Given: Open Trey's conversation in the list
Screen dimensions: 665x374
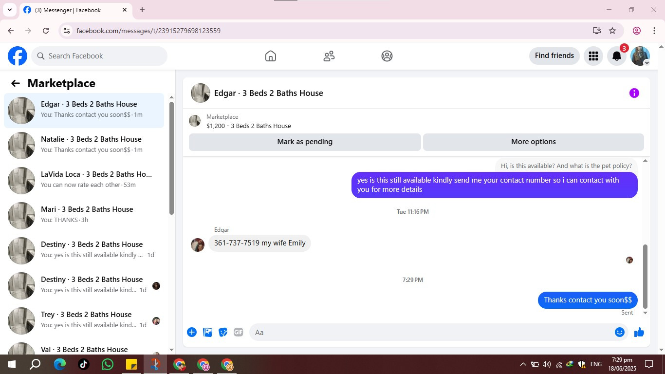Looking at the screenshot, I should (84, 321).
